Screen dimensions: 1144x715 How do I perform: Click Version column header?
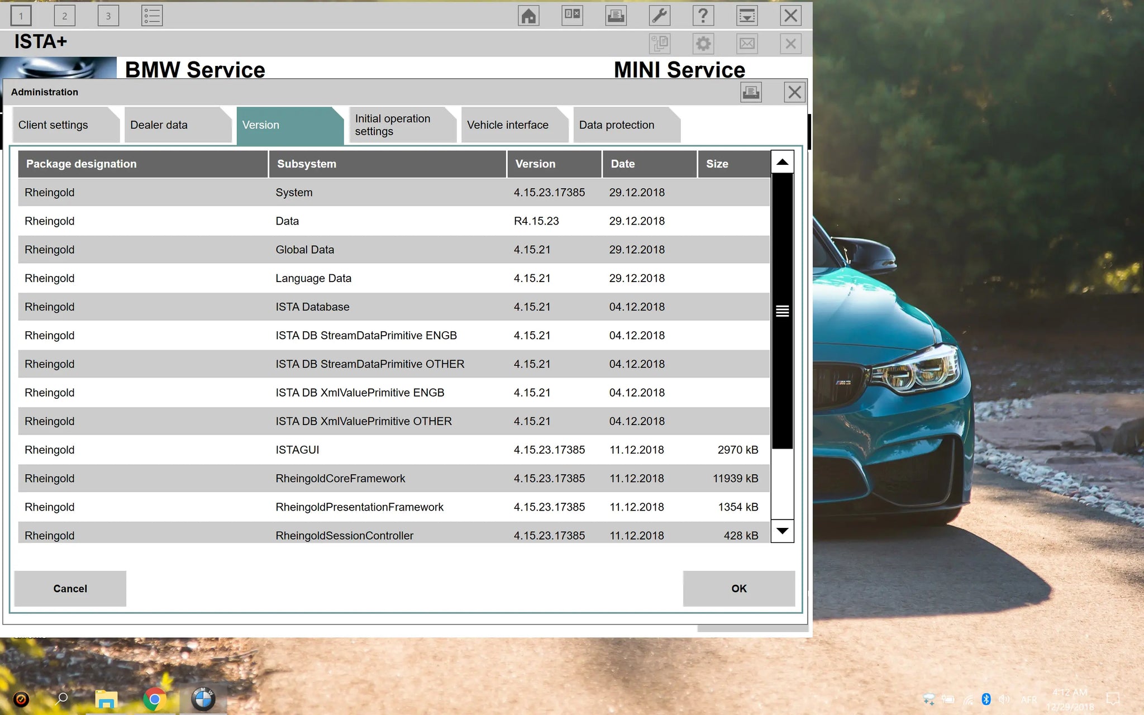[x=554, y=164]
